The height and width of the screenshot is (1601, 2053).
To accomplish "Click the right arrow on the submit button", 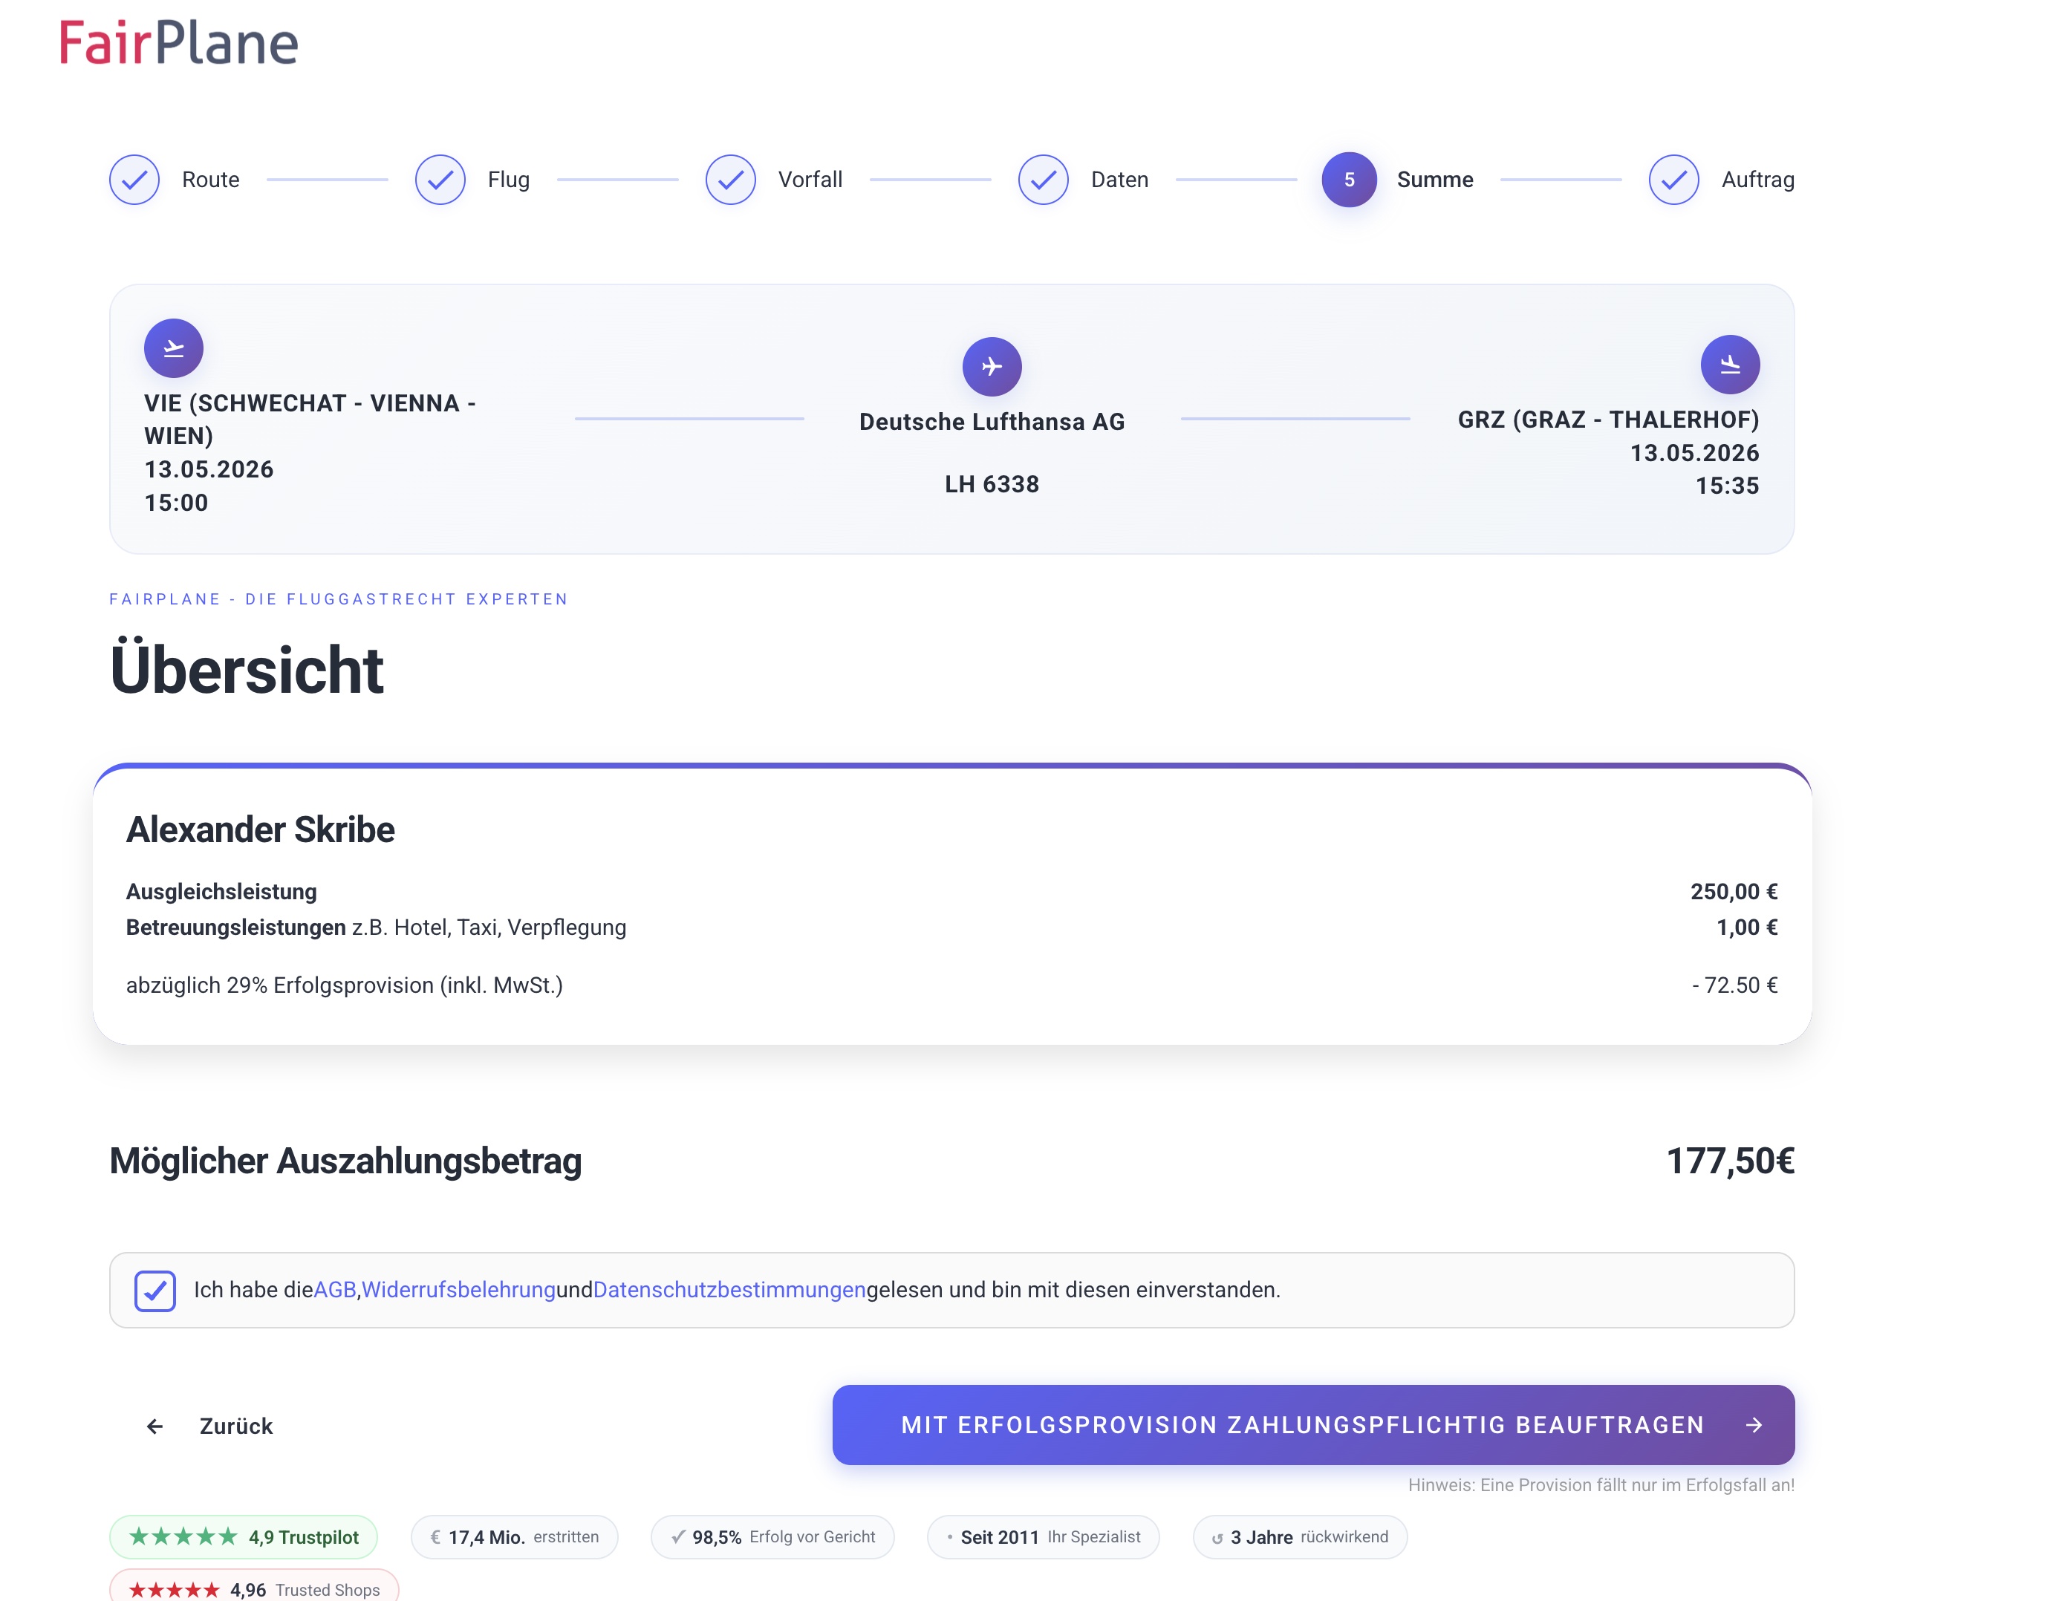I will pyautogui.click(x=1754, y=1425).
